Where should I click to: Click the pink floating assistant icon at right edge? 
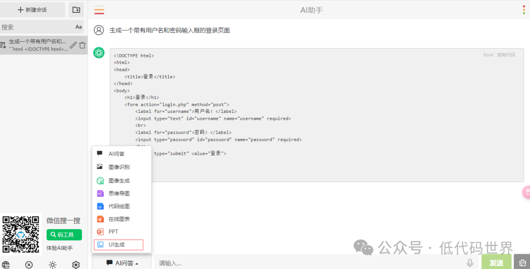(526, 192)
